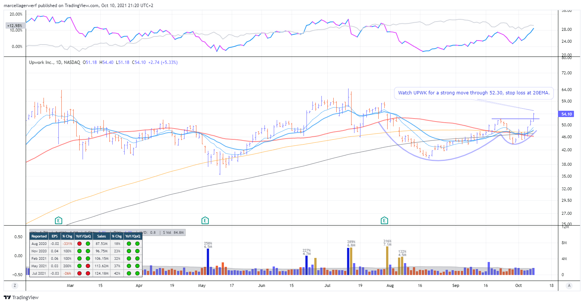Click the close value C54.10

[x=139, y=62]
